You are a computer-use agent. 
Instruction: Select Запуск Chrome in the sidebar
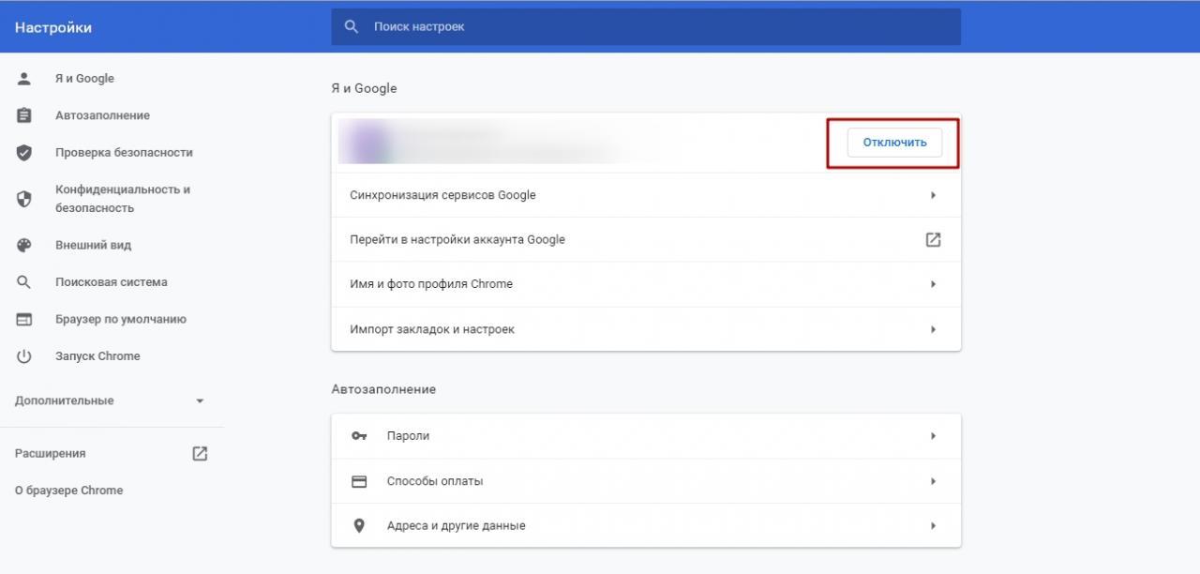[x=97, y=356]
